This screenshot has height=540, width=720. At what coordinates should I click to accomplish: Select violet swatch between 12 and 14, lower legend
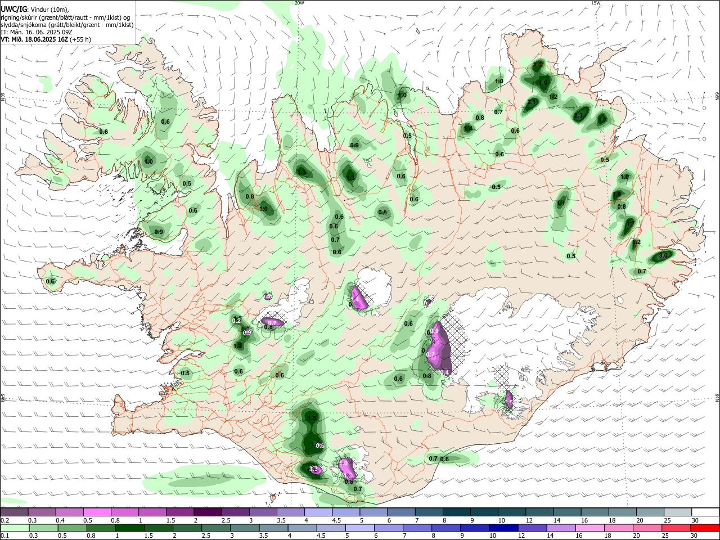pos(532,528)
